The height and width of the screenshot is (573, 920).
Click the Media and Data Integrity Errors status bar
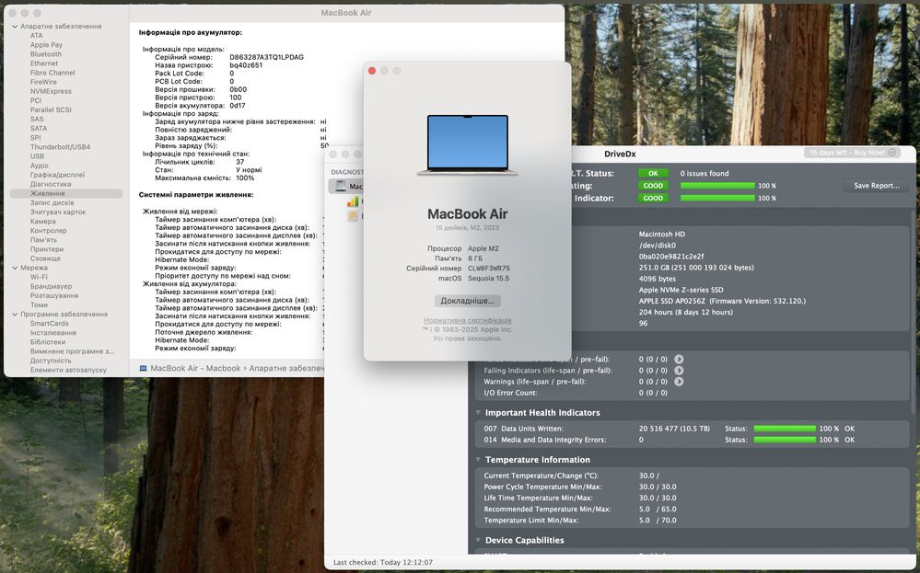(x=785, y=440)
